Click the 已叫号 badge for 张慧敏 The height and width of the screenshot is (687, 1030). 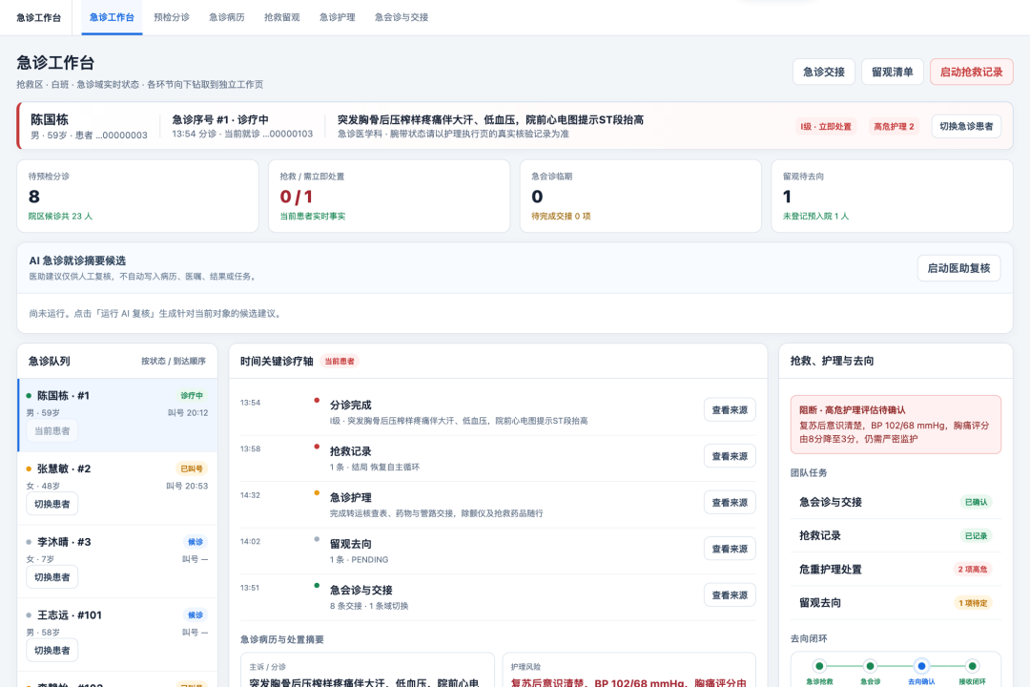point(192,468)
